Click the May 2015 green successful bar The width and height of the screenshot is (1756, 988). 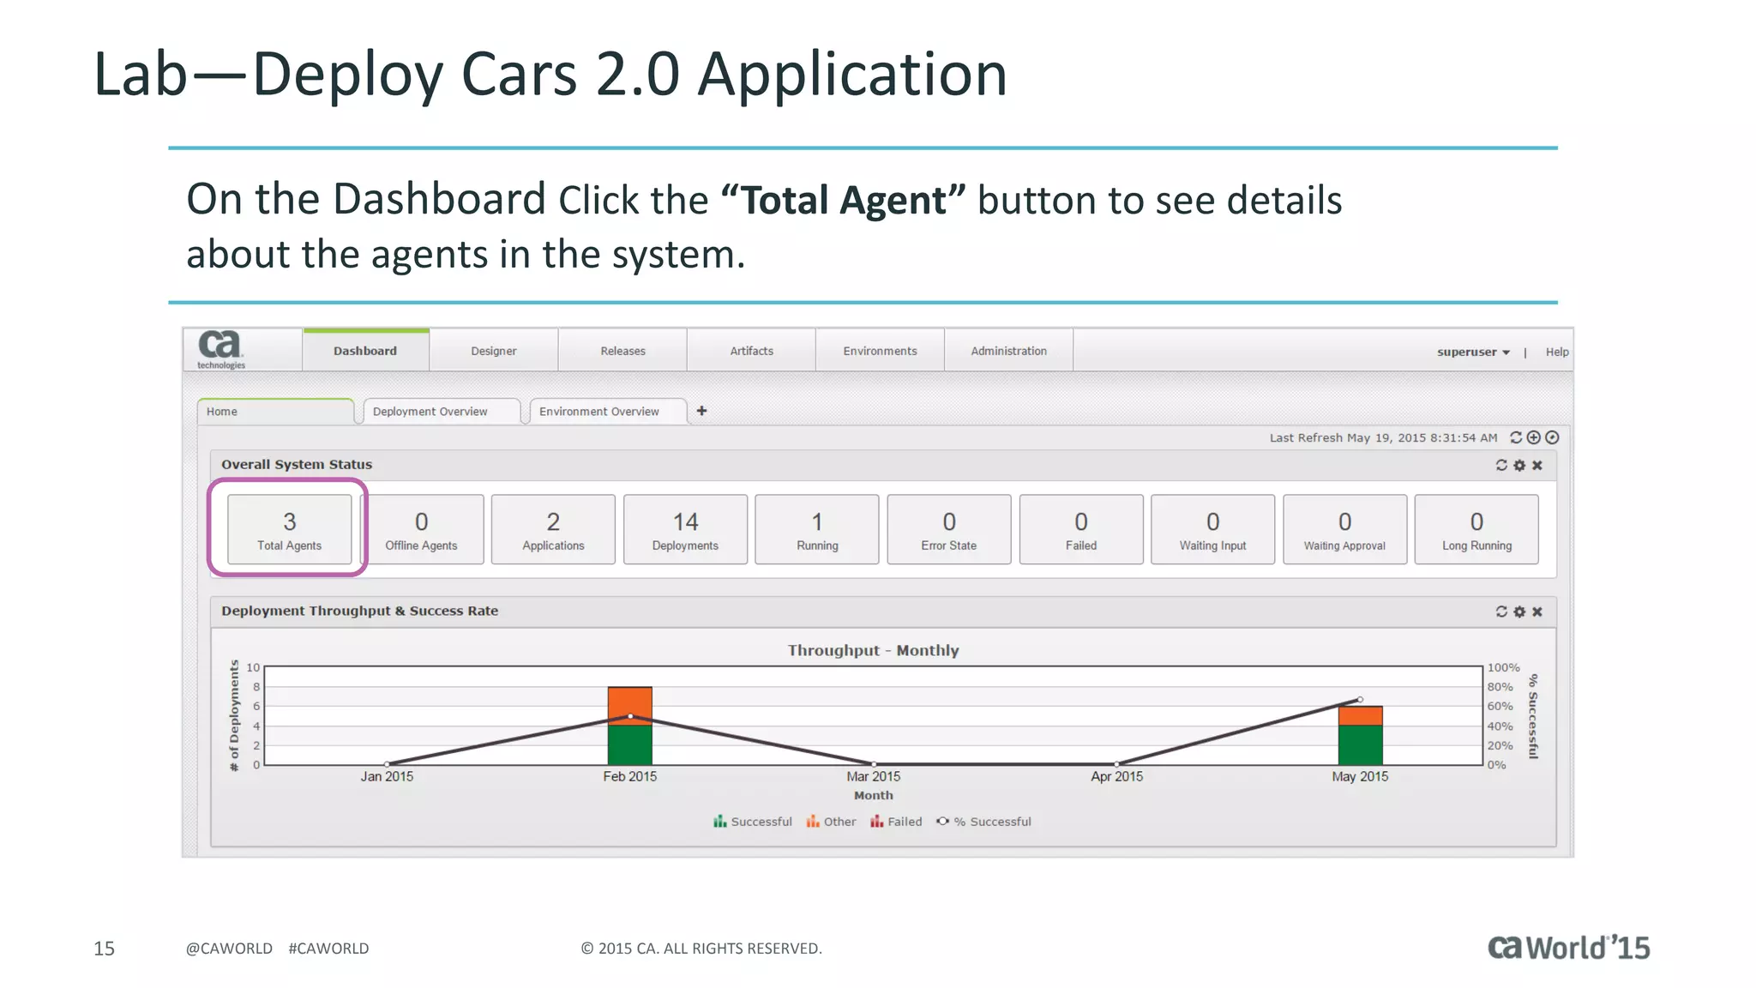[x=1361, y=745]
